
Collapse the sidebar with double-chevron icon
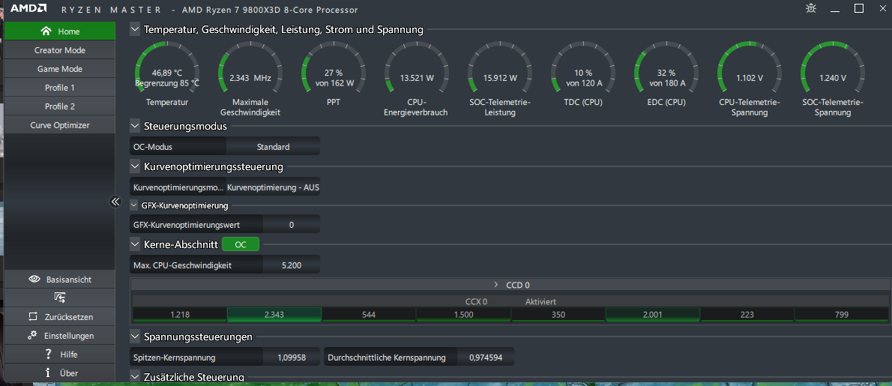point(115,201)
